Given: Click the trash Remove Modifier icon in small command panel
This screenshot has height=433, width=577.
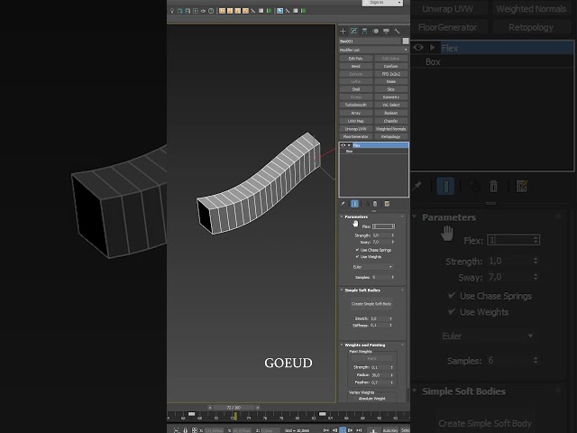Looking at the screenshot, I should [375, 204].
